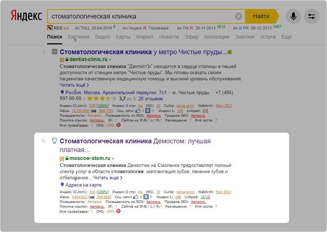Click lock icon beside moscow-stom.ru
327x232 pixels.
click(x=67, y=158)
